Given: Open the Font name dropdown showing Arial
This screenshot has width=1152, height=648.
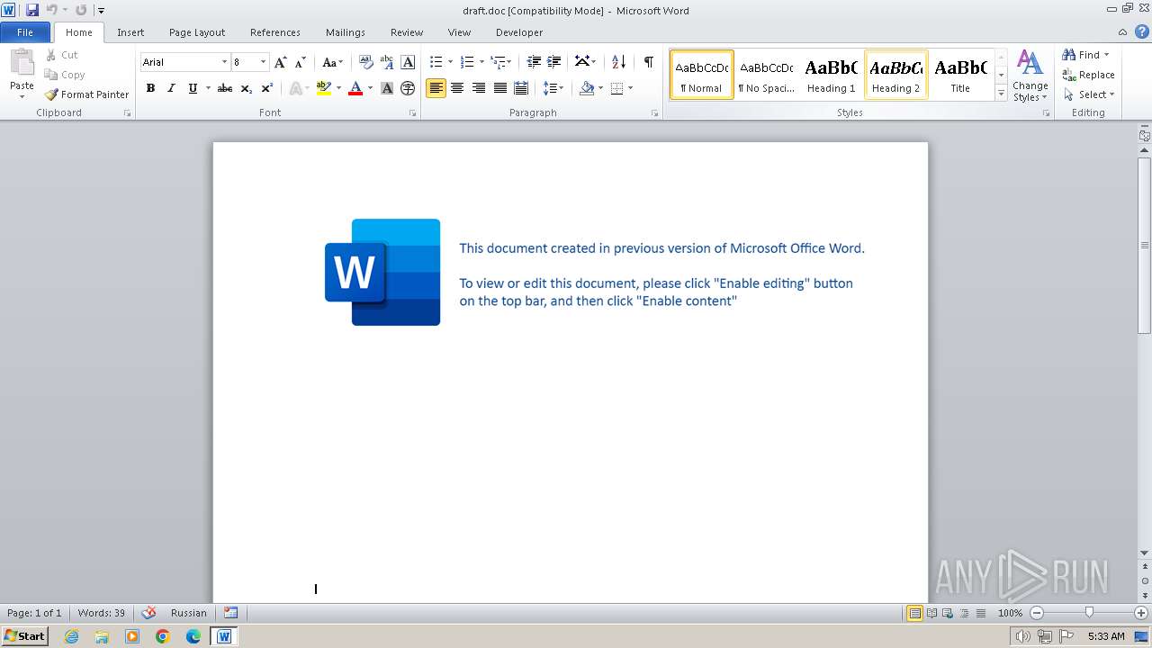Looking at the screenshot, I should pos(224,62).
